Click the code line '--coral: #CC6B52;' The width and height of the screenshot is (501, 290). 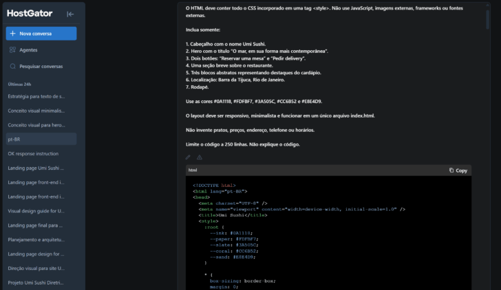click(234, 251)
